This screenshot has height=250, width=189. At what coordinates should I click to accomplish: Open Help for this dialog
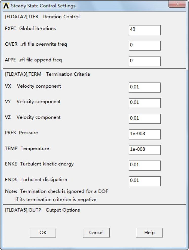[150, 233]
